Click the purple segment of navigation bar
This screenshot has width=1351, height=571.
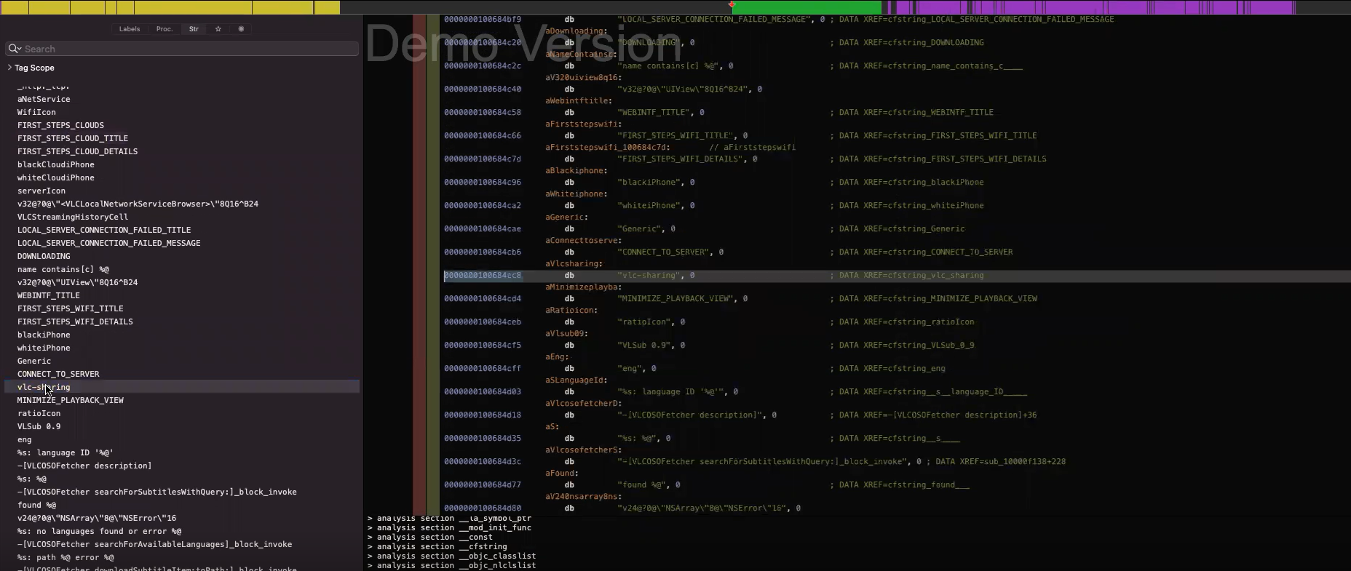coord(1092,7)
